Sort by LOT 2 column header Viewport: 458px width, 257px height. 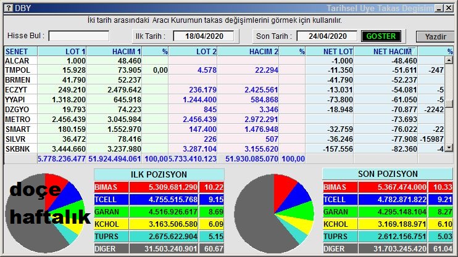point(193,52)
